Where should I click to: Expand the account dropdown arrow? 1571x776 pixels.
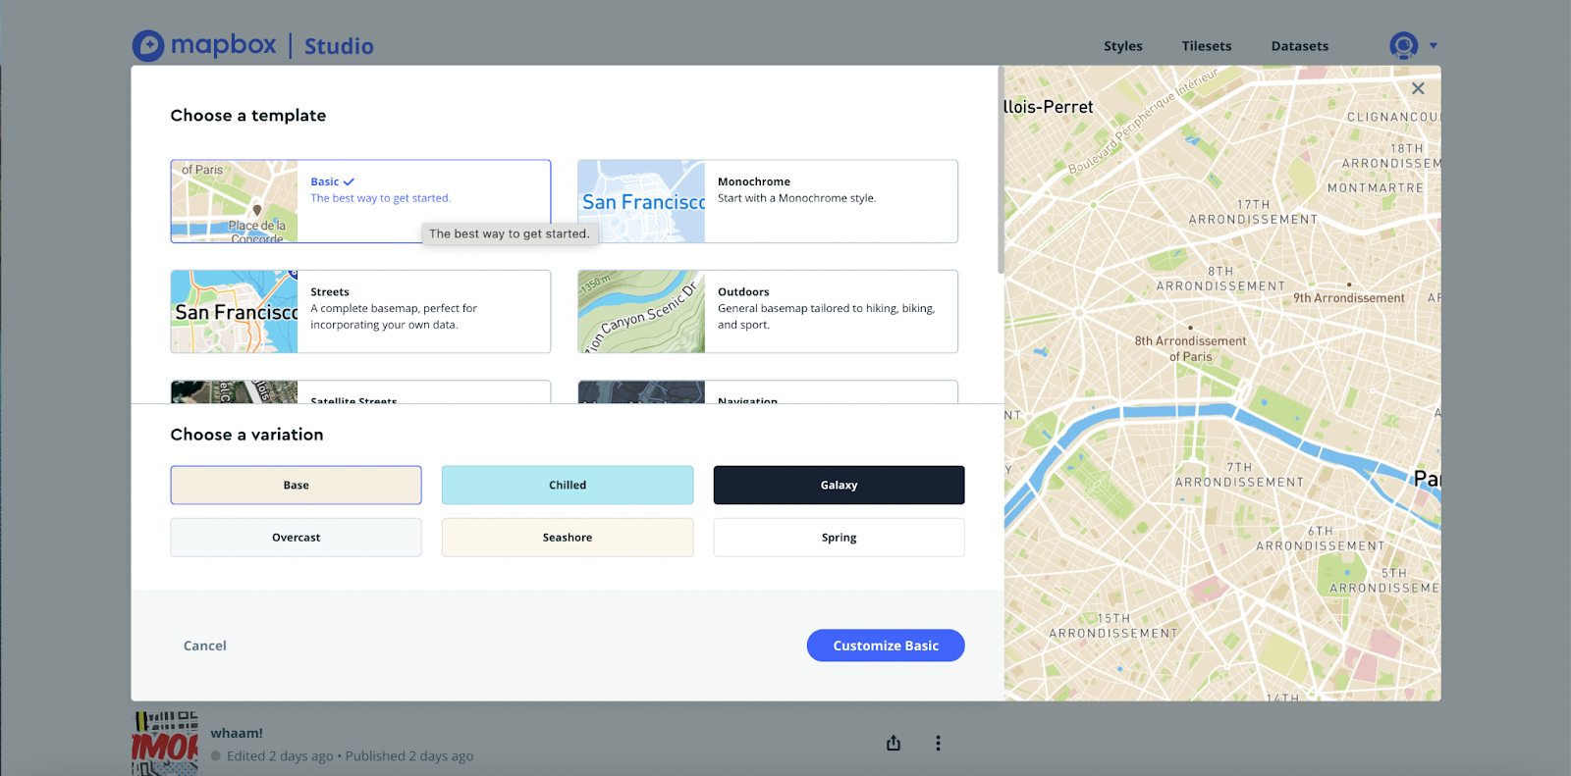[x=1434, y=45]
